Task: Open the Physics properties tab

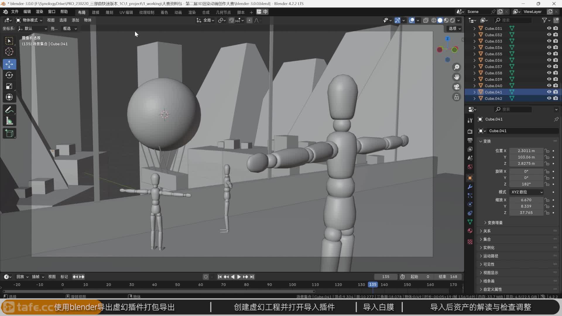Action: (470, 204)
